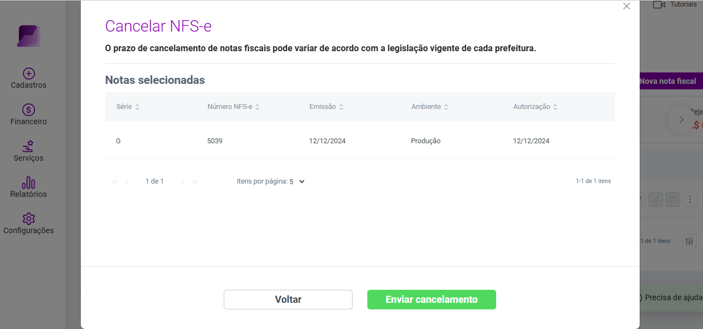
Task: Click the app logo in sidebar
Action: 29,36
